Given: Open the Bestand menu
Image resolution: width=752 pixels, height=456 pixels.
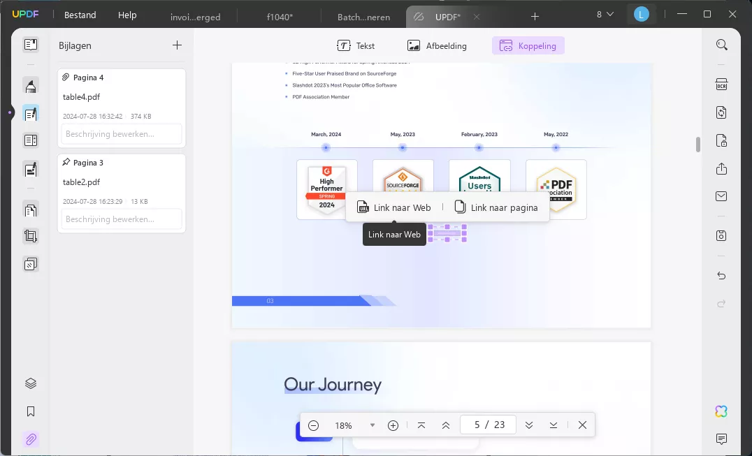Looking at the screenshot, I should pos(80,15).
